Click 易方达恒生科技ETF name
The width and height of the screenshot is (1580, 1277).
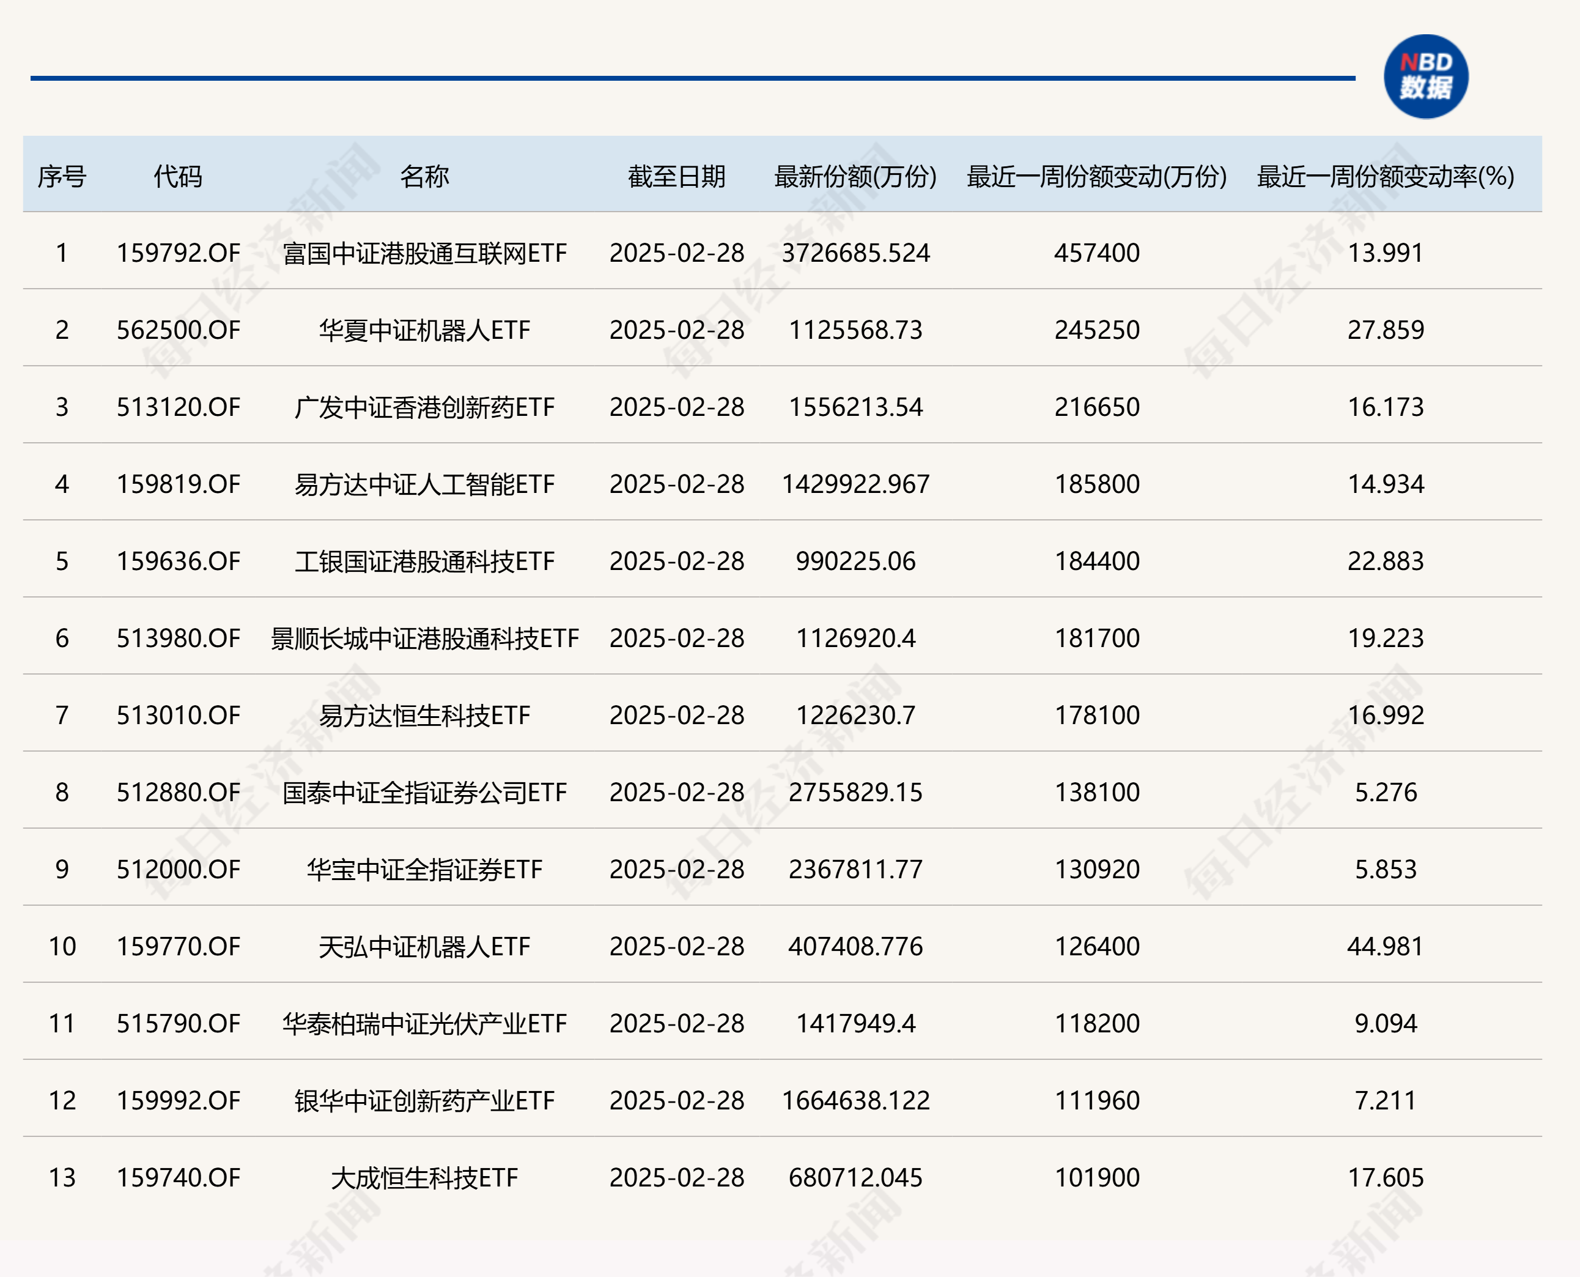point(424,716)
